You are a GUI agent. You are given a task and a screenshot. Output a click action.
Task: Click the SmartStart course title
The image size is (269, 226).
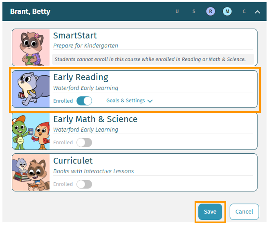pos(75,36)
